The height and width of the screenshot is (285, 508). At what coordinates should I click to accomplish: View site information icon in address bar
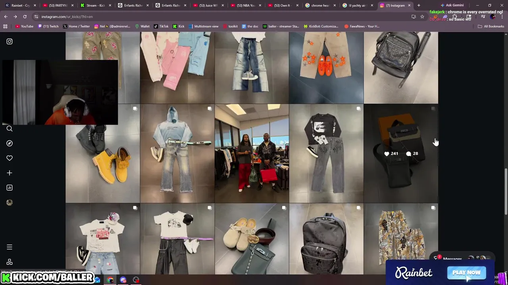click(x=36, y=17)
